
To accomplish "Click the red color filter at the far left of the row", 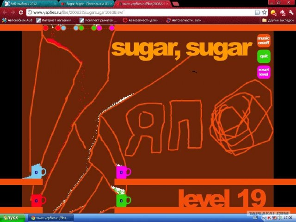I will [x=45, y=28].
